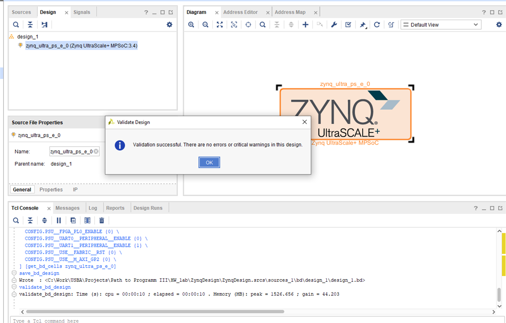Click the Regenerate Layout circular arrow icon
506x323 pixels.
tap(377, 25)
